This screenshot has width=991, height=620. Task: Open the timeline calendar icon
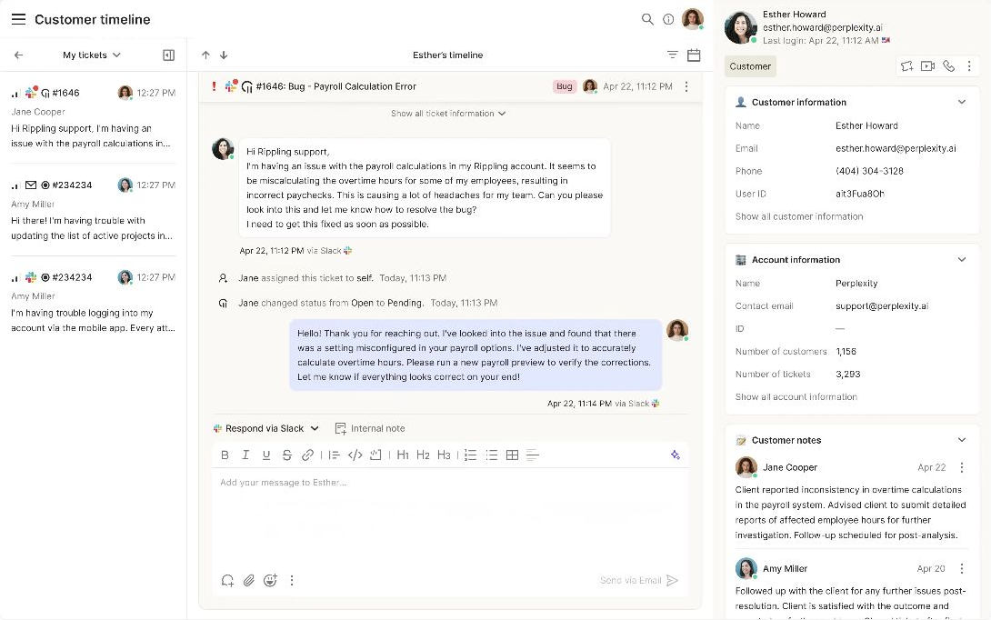click(x=694, y=55)
